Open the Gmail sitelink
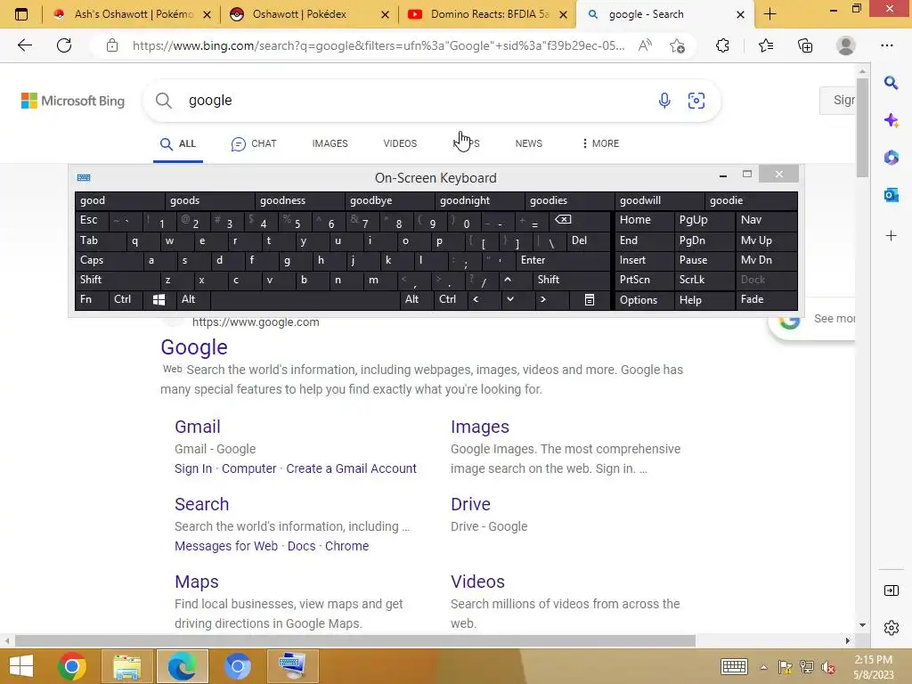 pos(197,427)
